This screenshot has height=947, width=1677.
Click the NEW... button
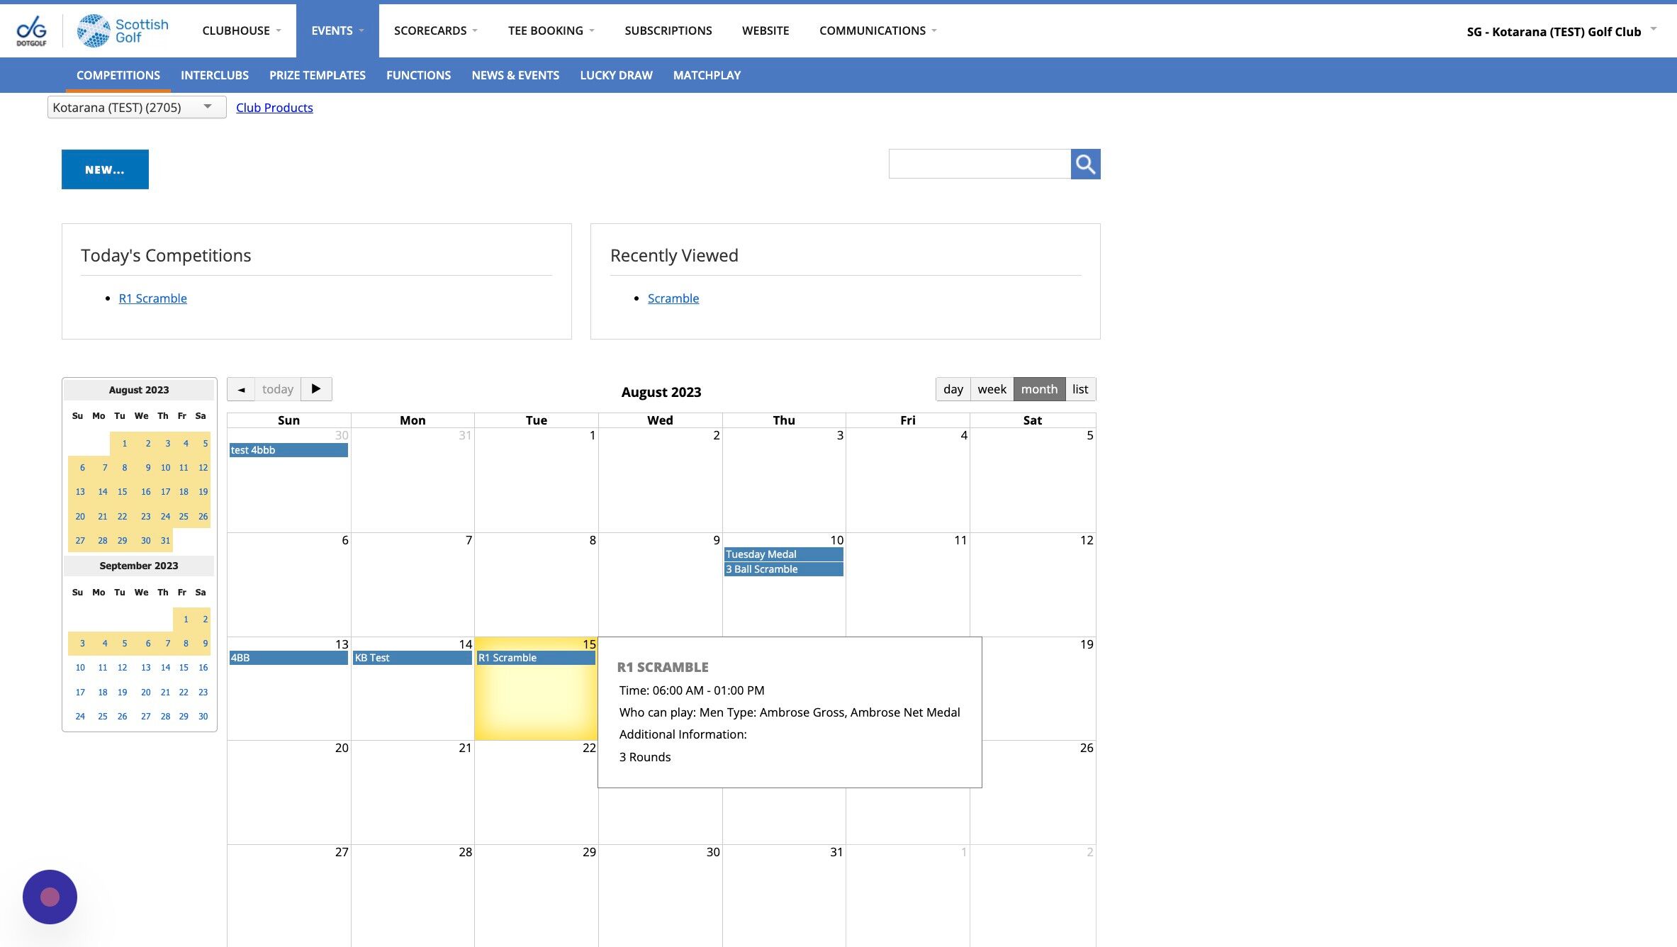[x=105, y=169]
